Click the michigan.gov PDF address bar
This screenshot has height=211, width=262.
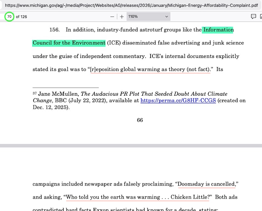click(131, 5)
